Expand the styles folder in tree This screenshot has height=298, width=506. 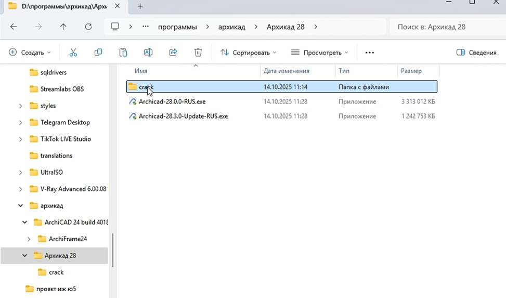(21, 106)
